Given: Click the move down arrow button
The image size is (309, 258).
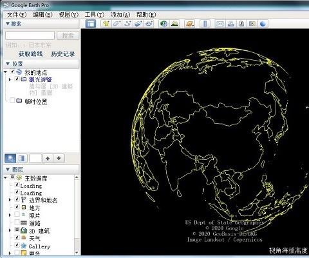Looking at the screenshot, I should tap(59, 159).
